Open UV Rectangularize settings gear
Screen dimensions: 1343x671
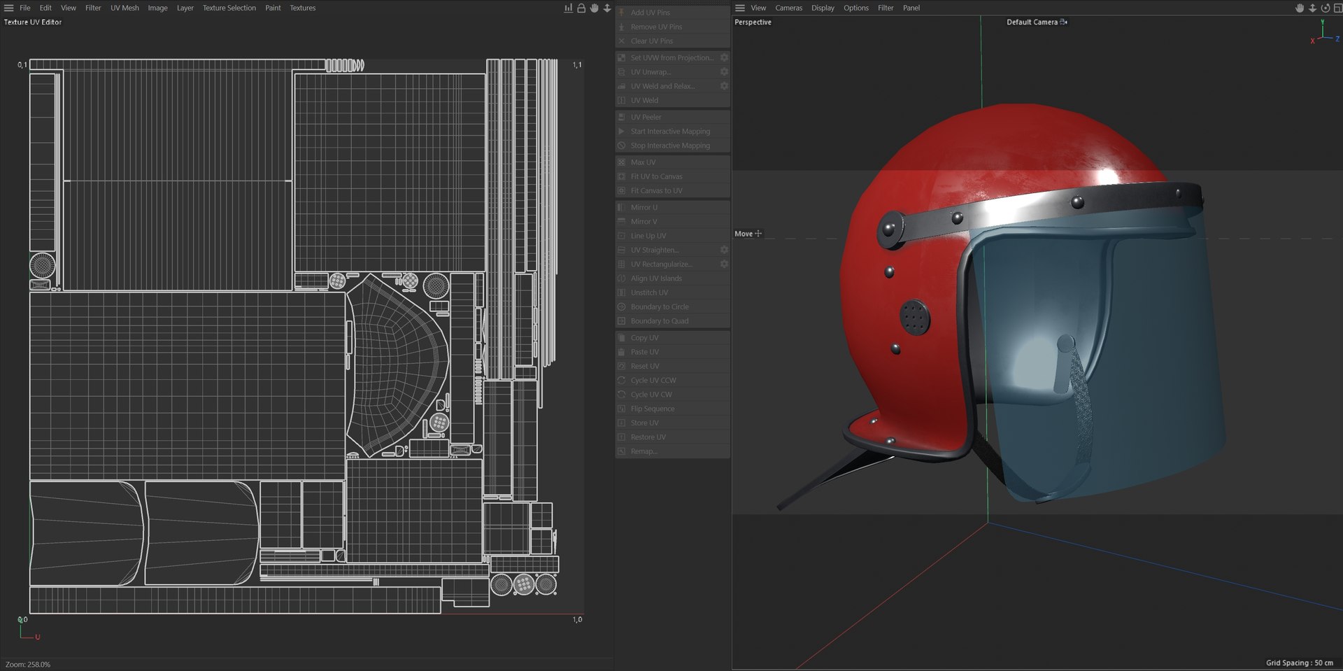[724, 264]
